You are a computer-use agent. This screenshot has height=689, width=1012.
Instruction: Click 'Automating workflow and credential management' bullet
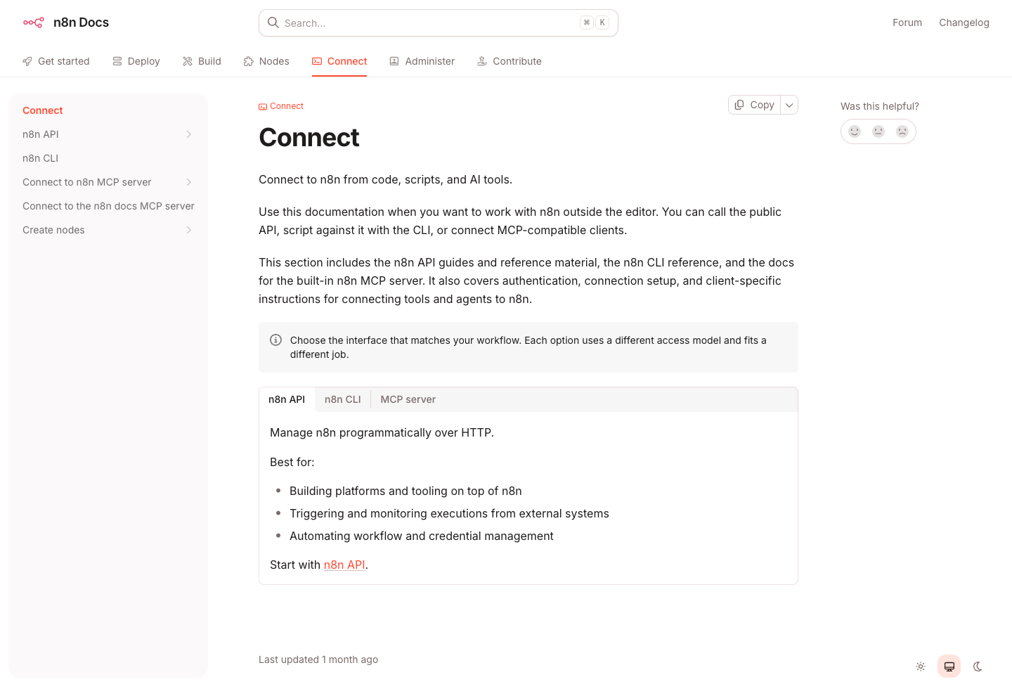422,536
